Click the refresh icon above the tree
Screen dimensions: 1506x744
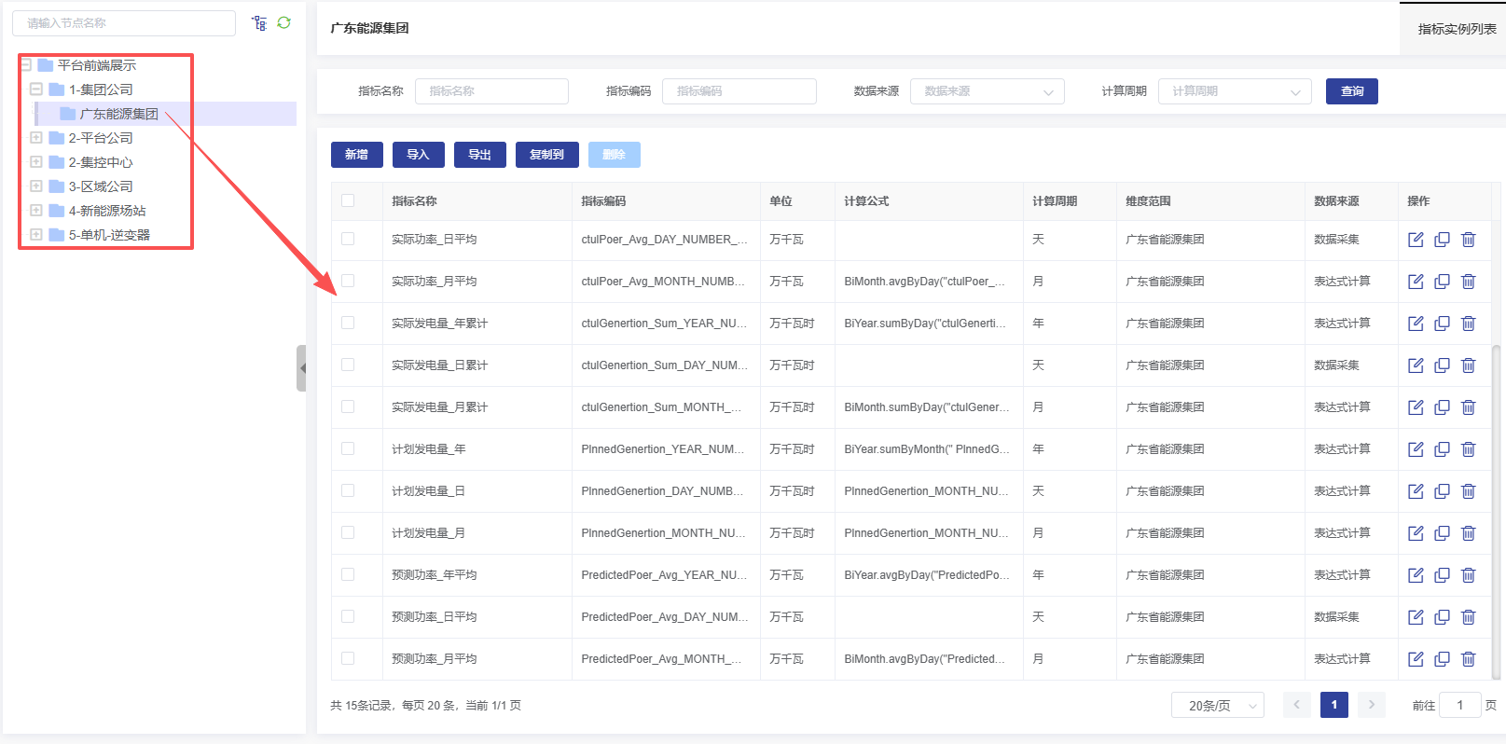pos(284,22)
